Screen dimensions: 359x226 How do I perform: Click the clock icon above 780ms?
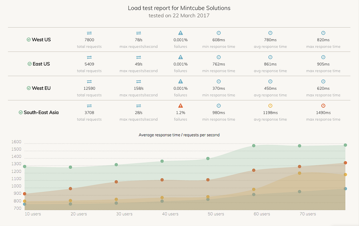pyautogui.click(x=270, y=33)
